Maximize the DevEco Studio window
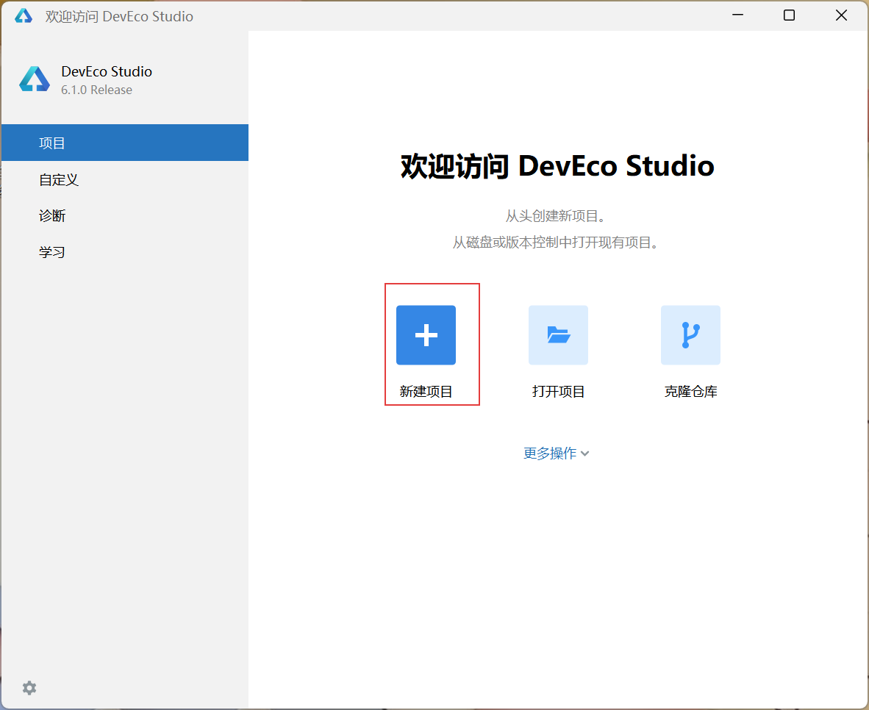The height and width of the screenshot is (710, 869). point(789,15)
